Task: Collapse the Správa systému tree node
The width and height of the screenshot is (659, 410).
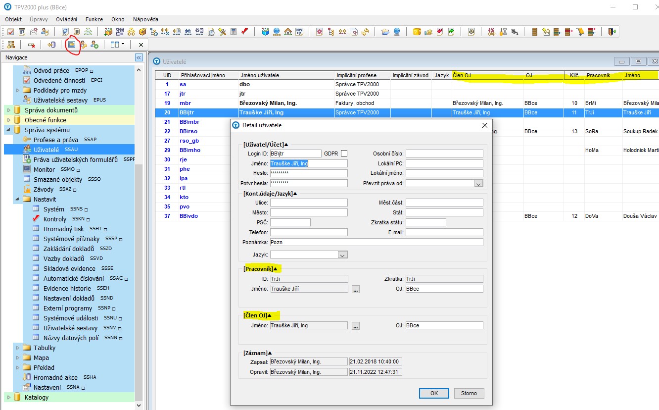Action: tap(8, 130)
